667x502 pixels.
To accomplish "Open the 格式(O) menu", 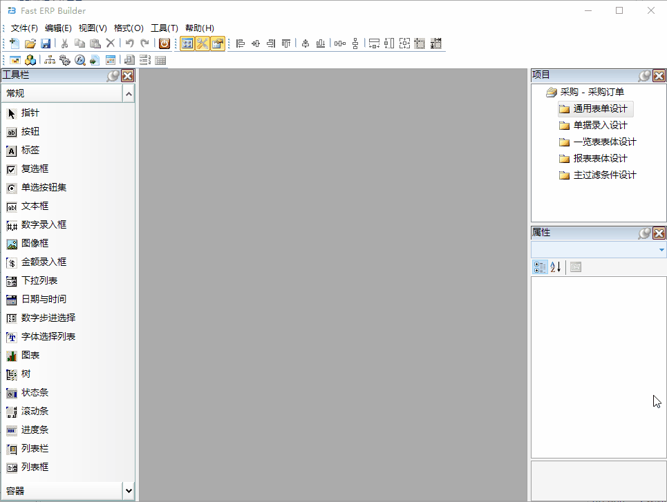I will coord(129,28).
